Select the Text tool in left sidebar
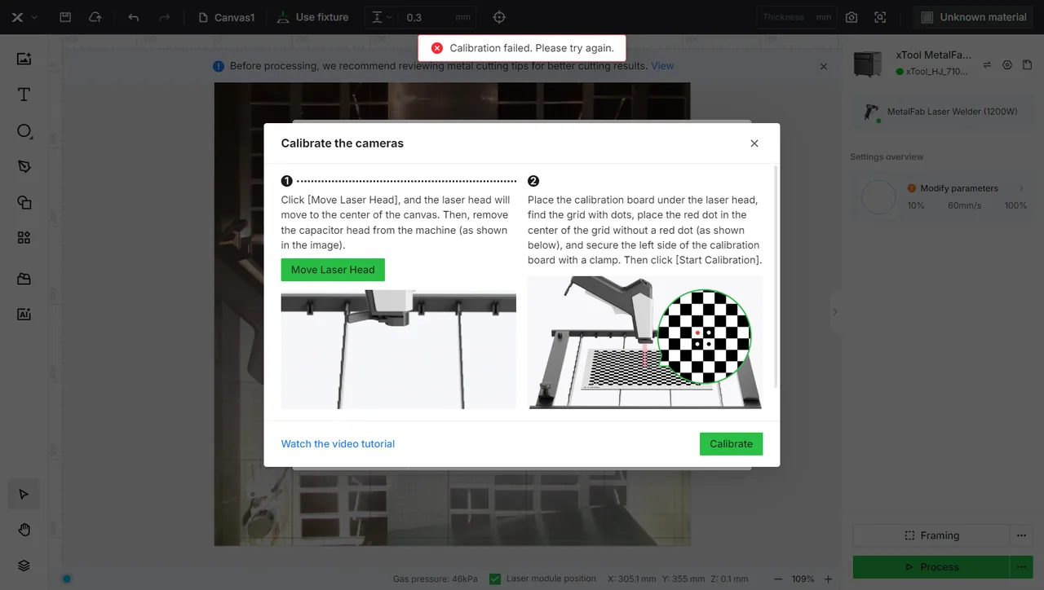 pos(24,95)
